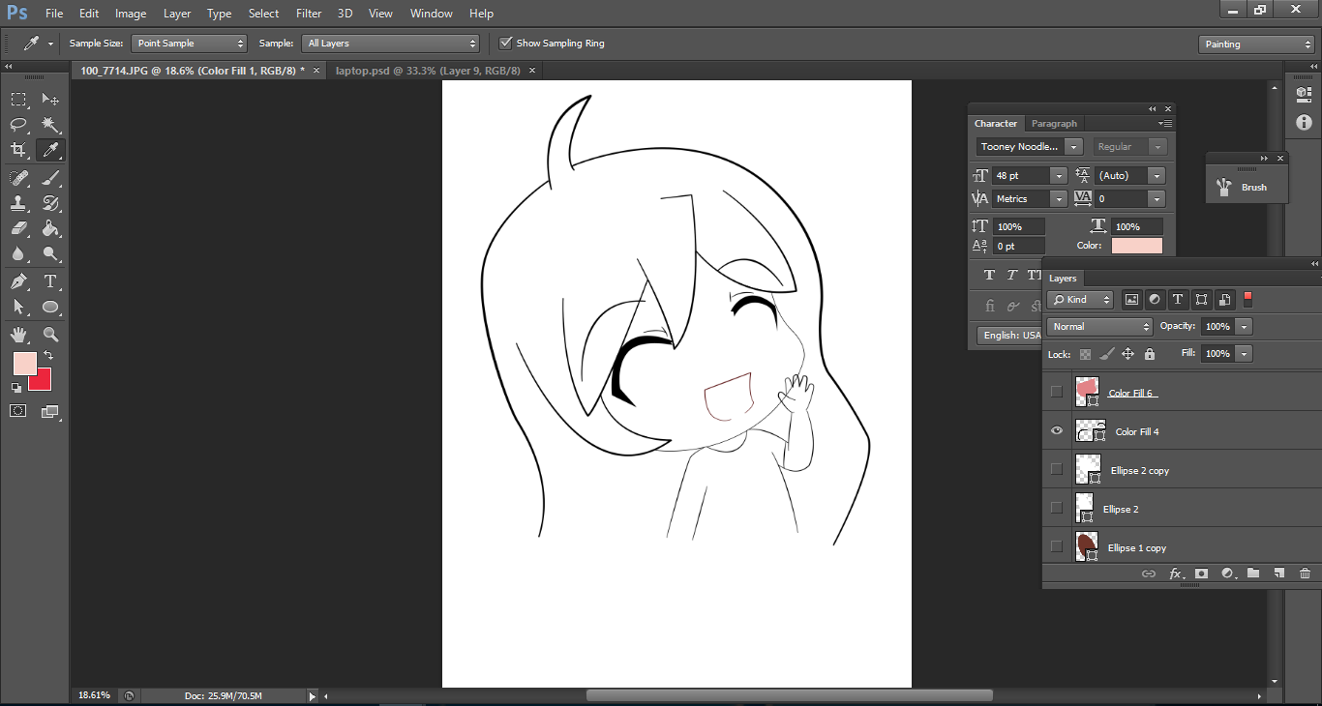Create a new group folder icon
The image size is (1322, 706).
[1253, 574]
